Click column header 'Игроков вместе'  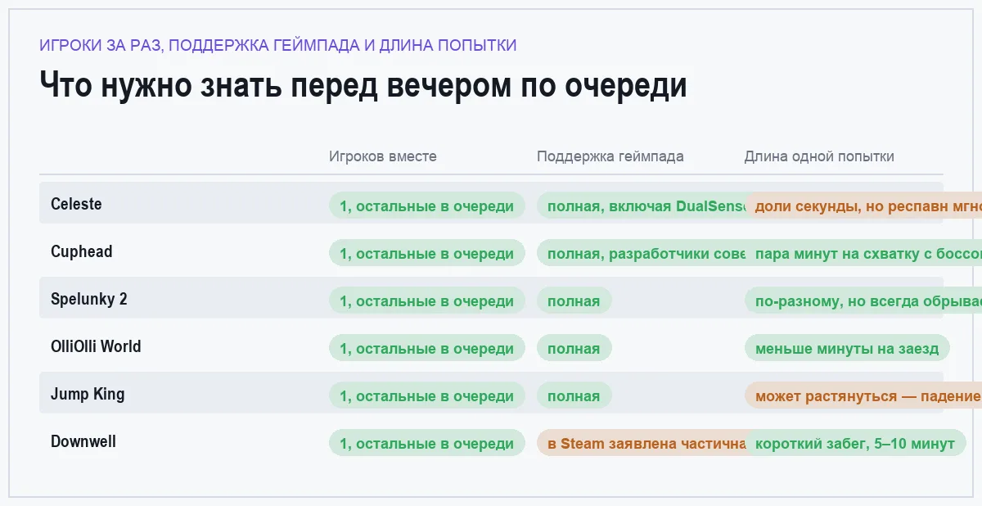point(383,156)
